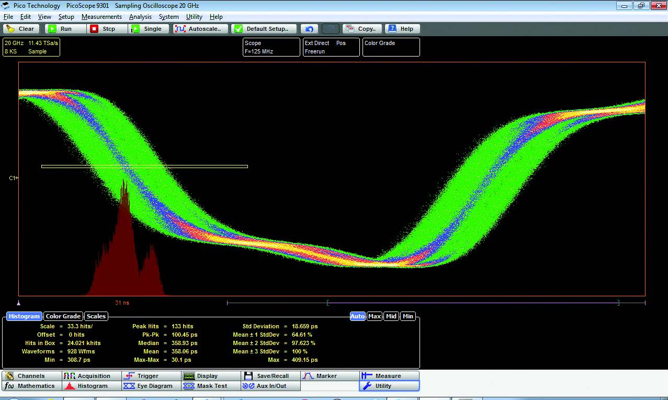
Task: Open the Measurements menu
Action: [x=101, y=17]
